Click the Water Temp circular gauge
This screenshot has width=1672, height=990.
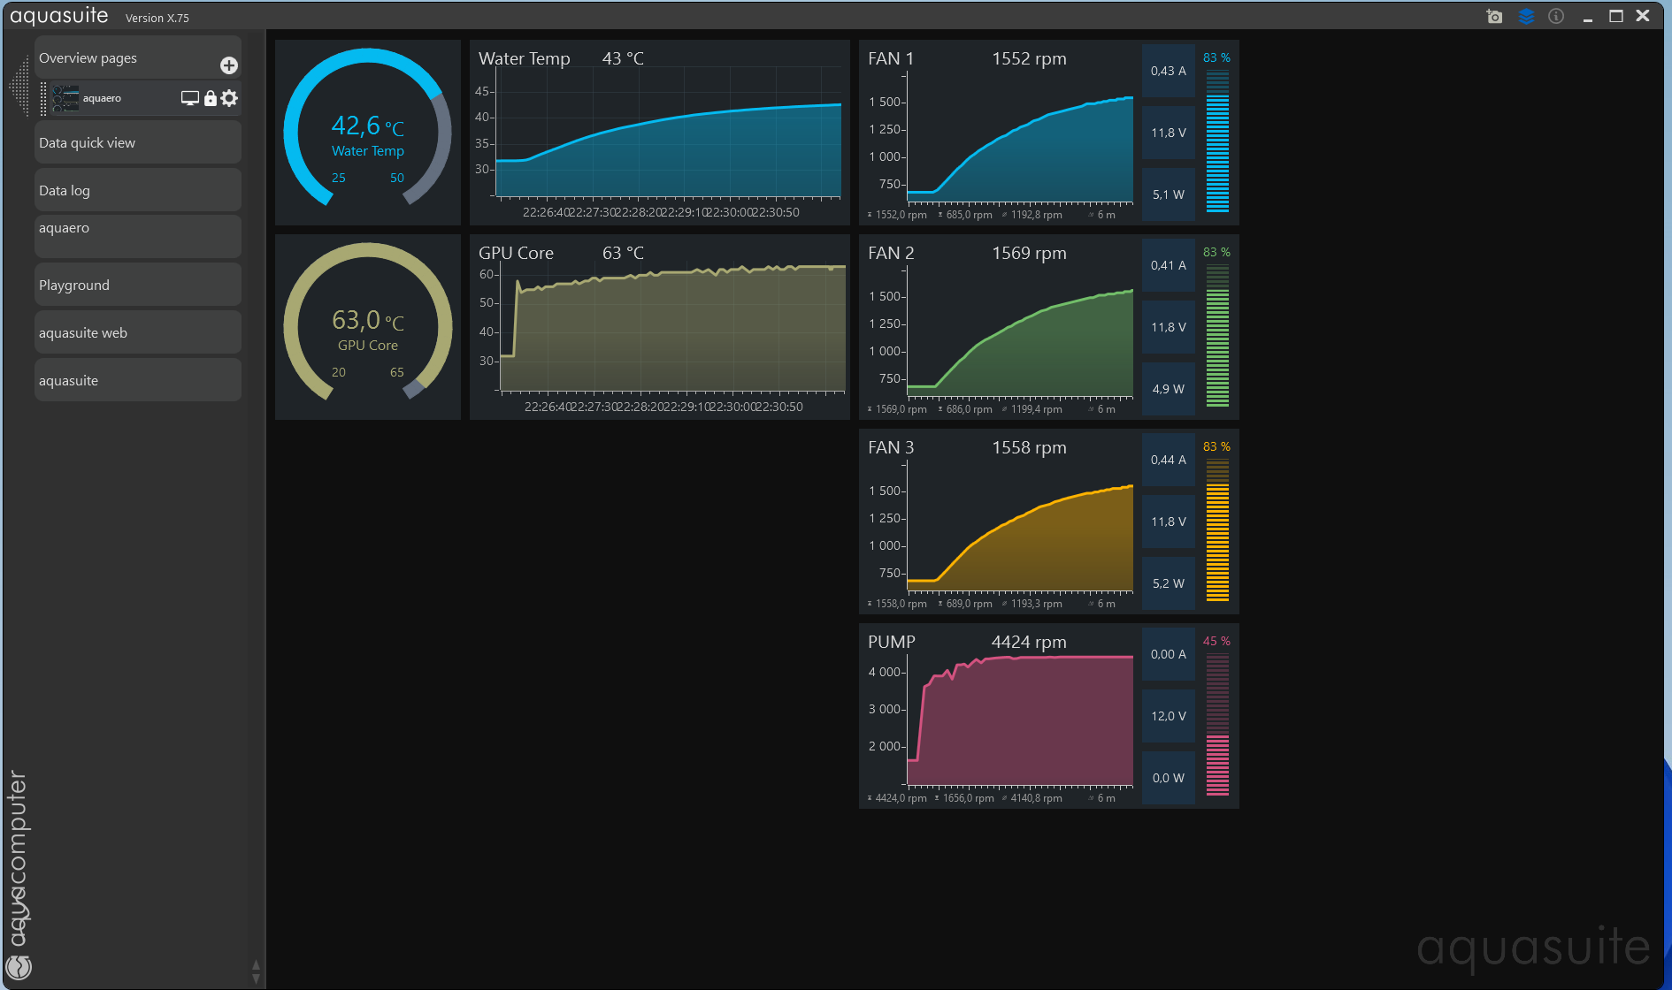tap(368, 133)
